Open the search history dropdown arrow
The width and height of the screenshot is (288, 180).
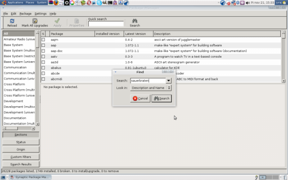[x=168, y=81]
